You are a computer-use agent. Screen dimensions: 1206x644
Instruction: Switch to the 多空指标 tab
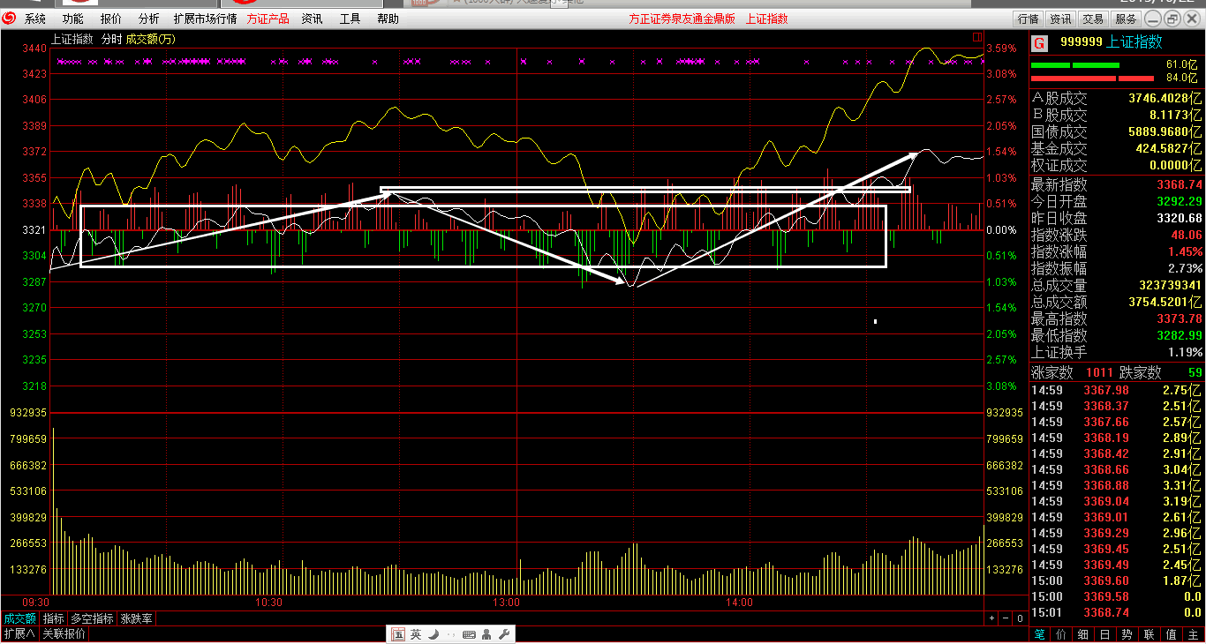(x=92, y=619)
